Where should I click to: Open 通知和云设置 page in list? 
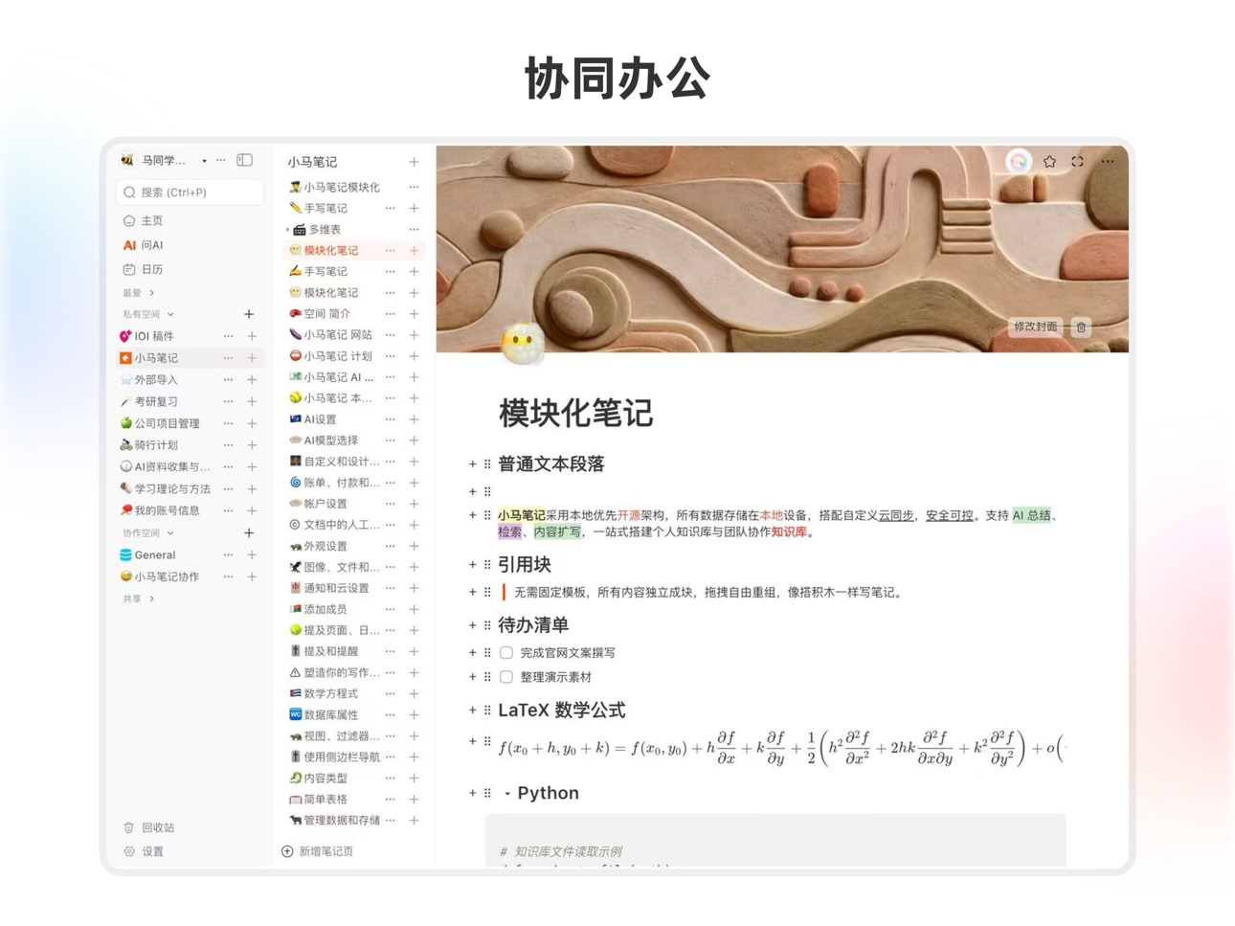click(335, 589)
